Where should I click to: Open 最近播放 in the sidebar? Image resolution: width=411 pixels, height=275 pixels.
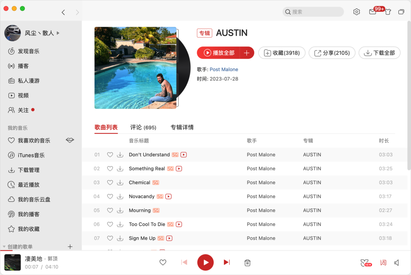coord(24,185)
